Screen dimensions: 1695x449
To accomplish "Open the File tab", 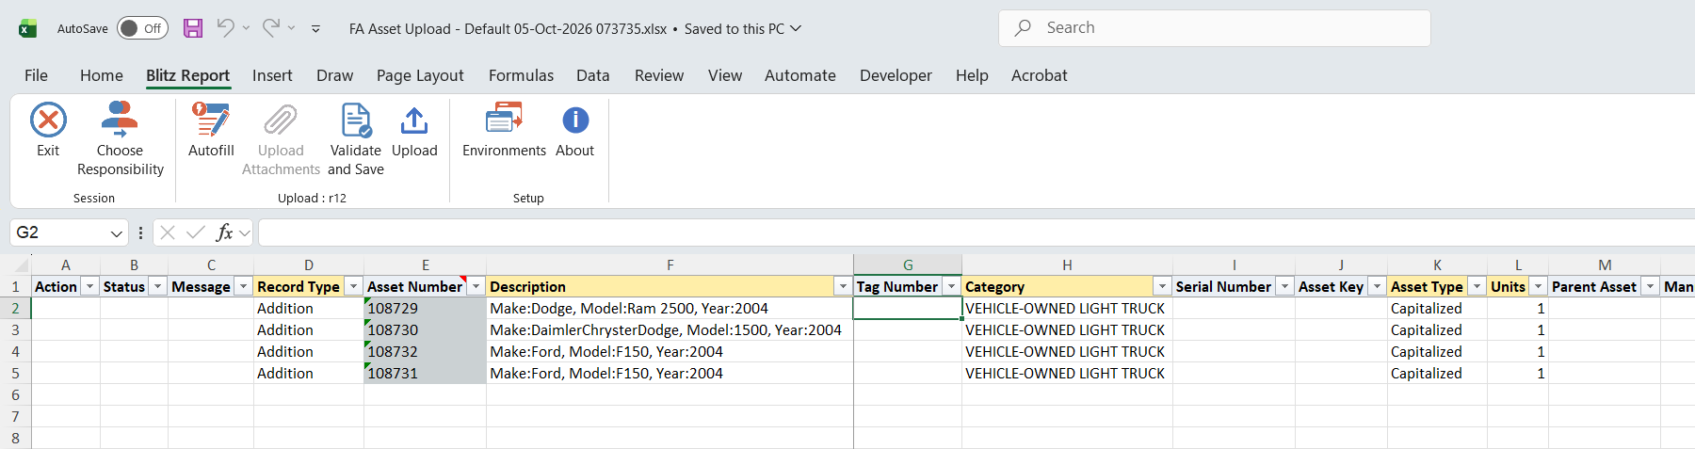I will (36, 75).
